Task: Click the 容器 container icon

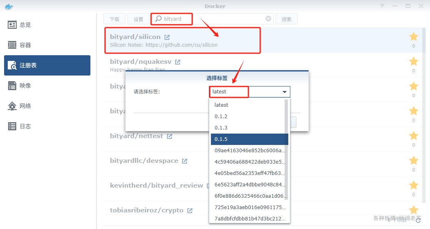Action: [12, 45]
